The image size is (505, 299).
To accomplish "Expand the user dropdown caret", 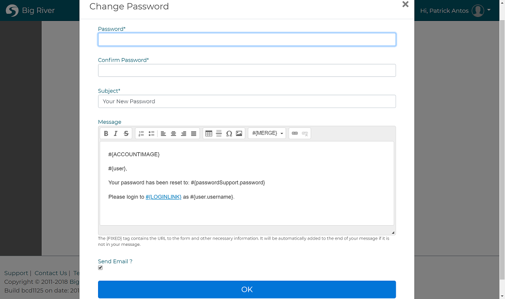I will [x=489, y=10].
